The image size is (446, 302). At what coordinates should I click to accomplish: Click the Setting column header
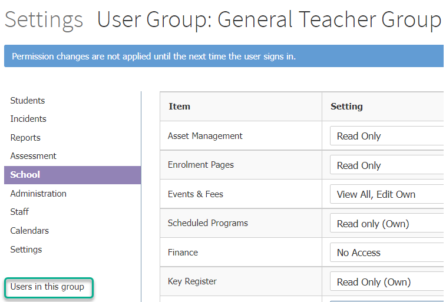point(346,107)
